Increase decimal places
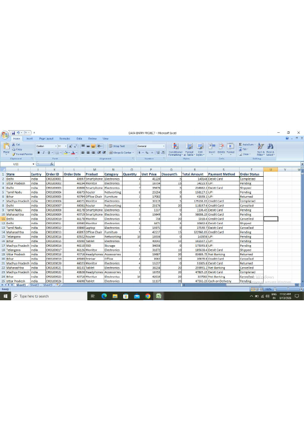Image resolution: width=304 pixels, height=430 pixels. (x=158, y=153)
